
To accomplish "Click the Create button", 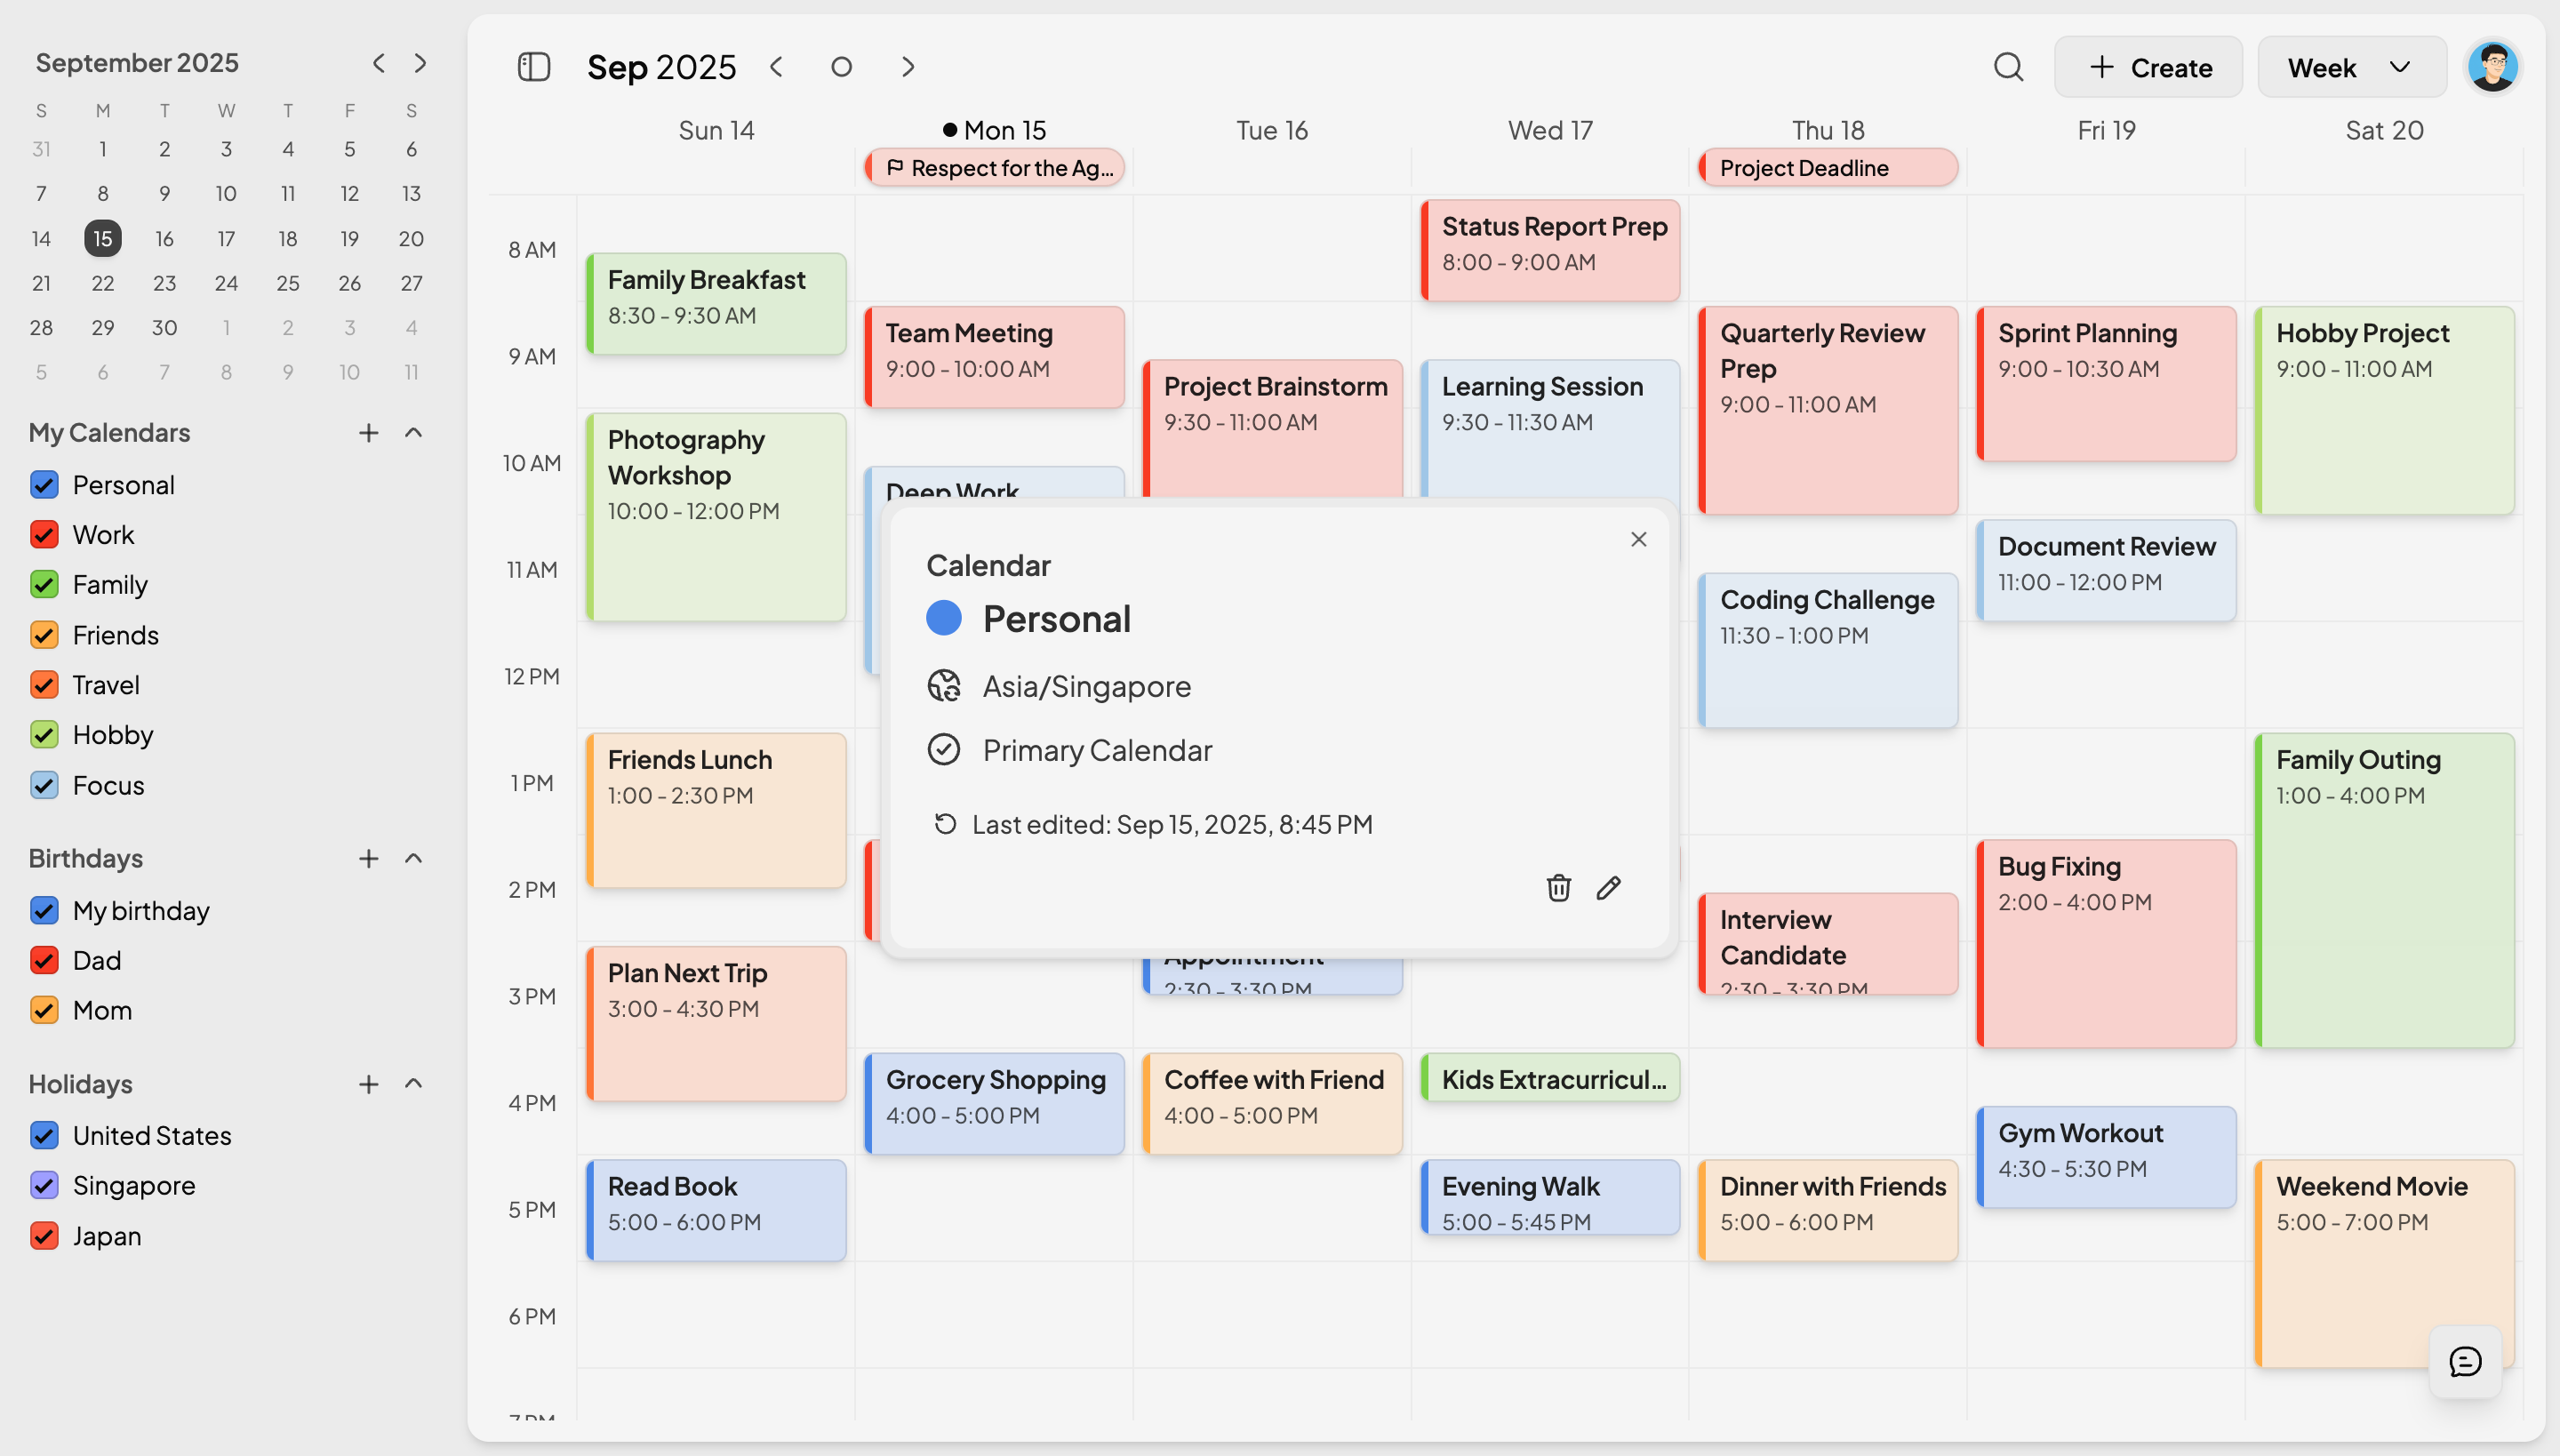I will [x=2148, y=67].
